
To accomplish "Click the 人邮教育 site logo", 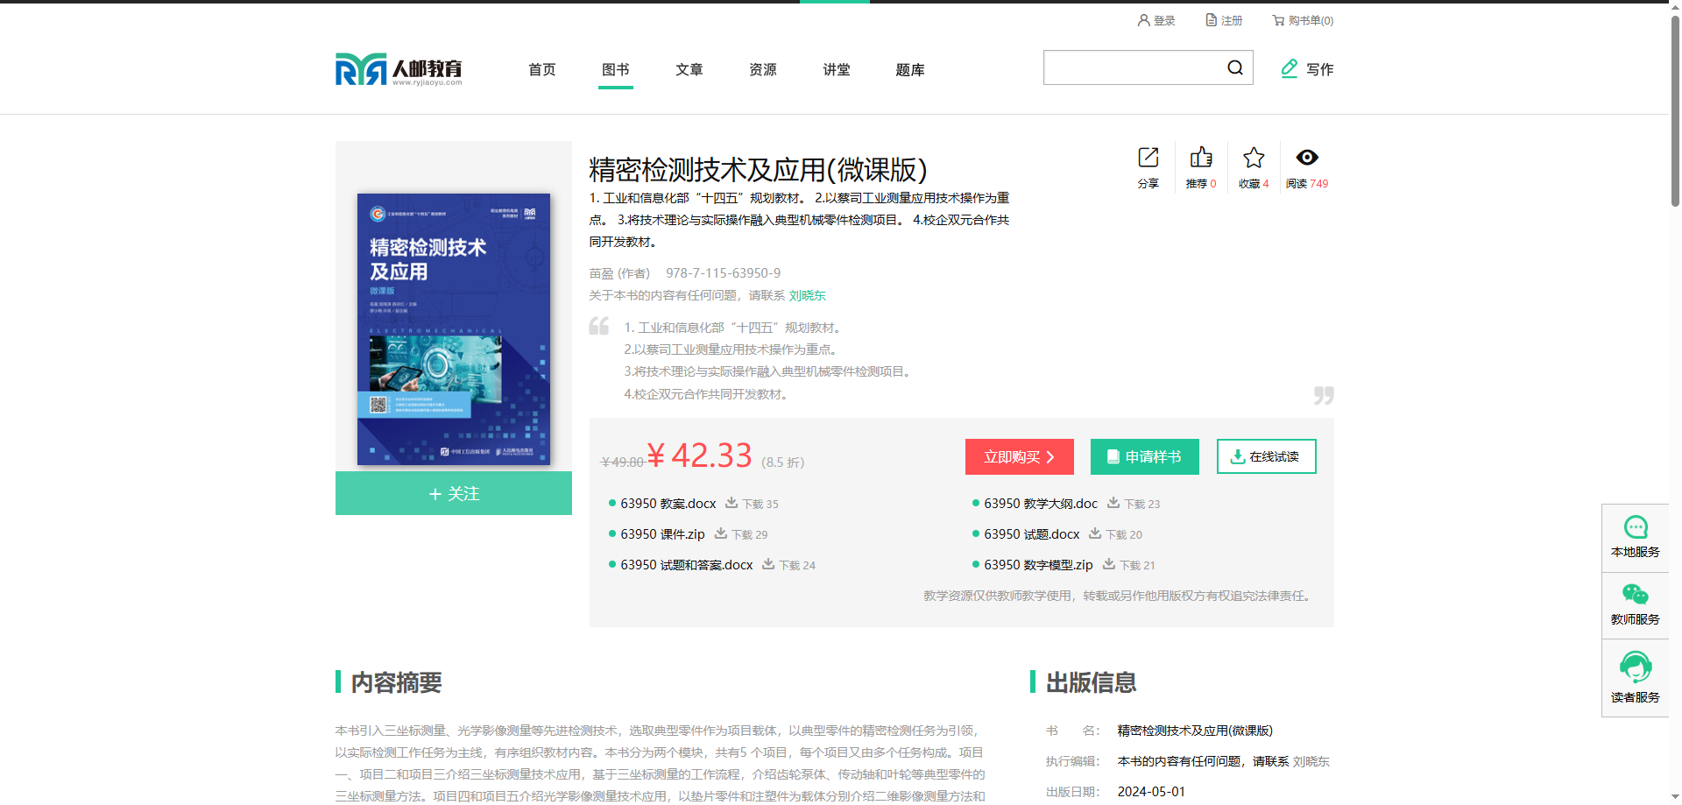I will point(399,69).
